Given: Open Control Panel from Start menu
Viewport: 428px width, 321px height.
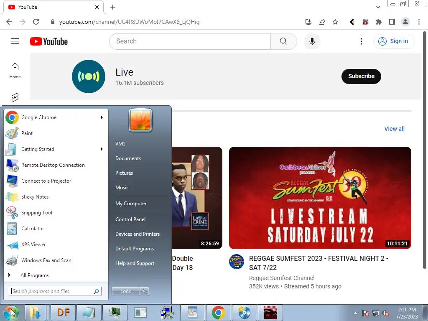Looking at the screenshot, I should (x=130, y=219).
